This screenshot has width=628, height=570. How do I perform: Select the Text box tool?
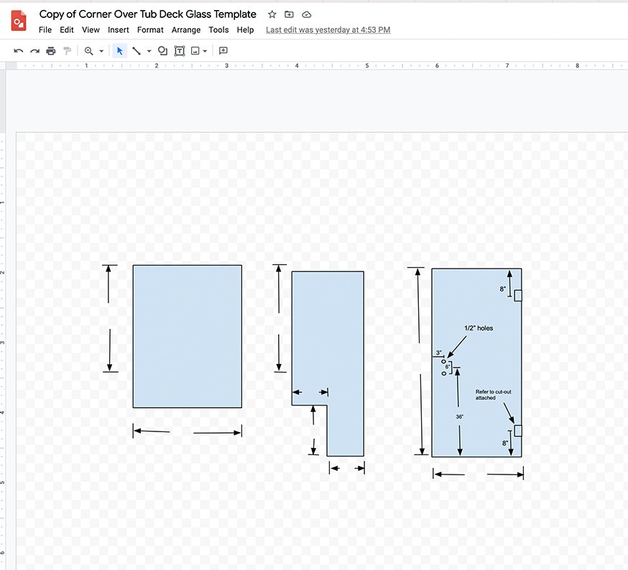pyautogui.click(x=179, y=51)
